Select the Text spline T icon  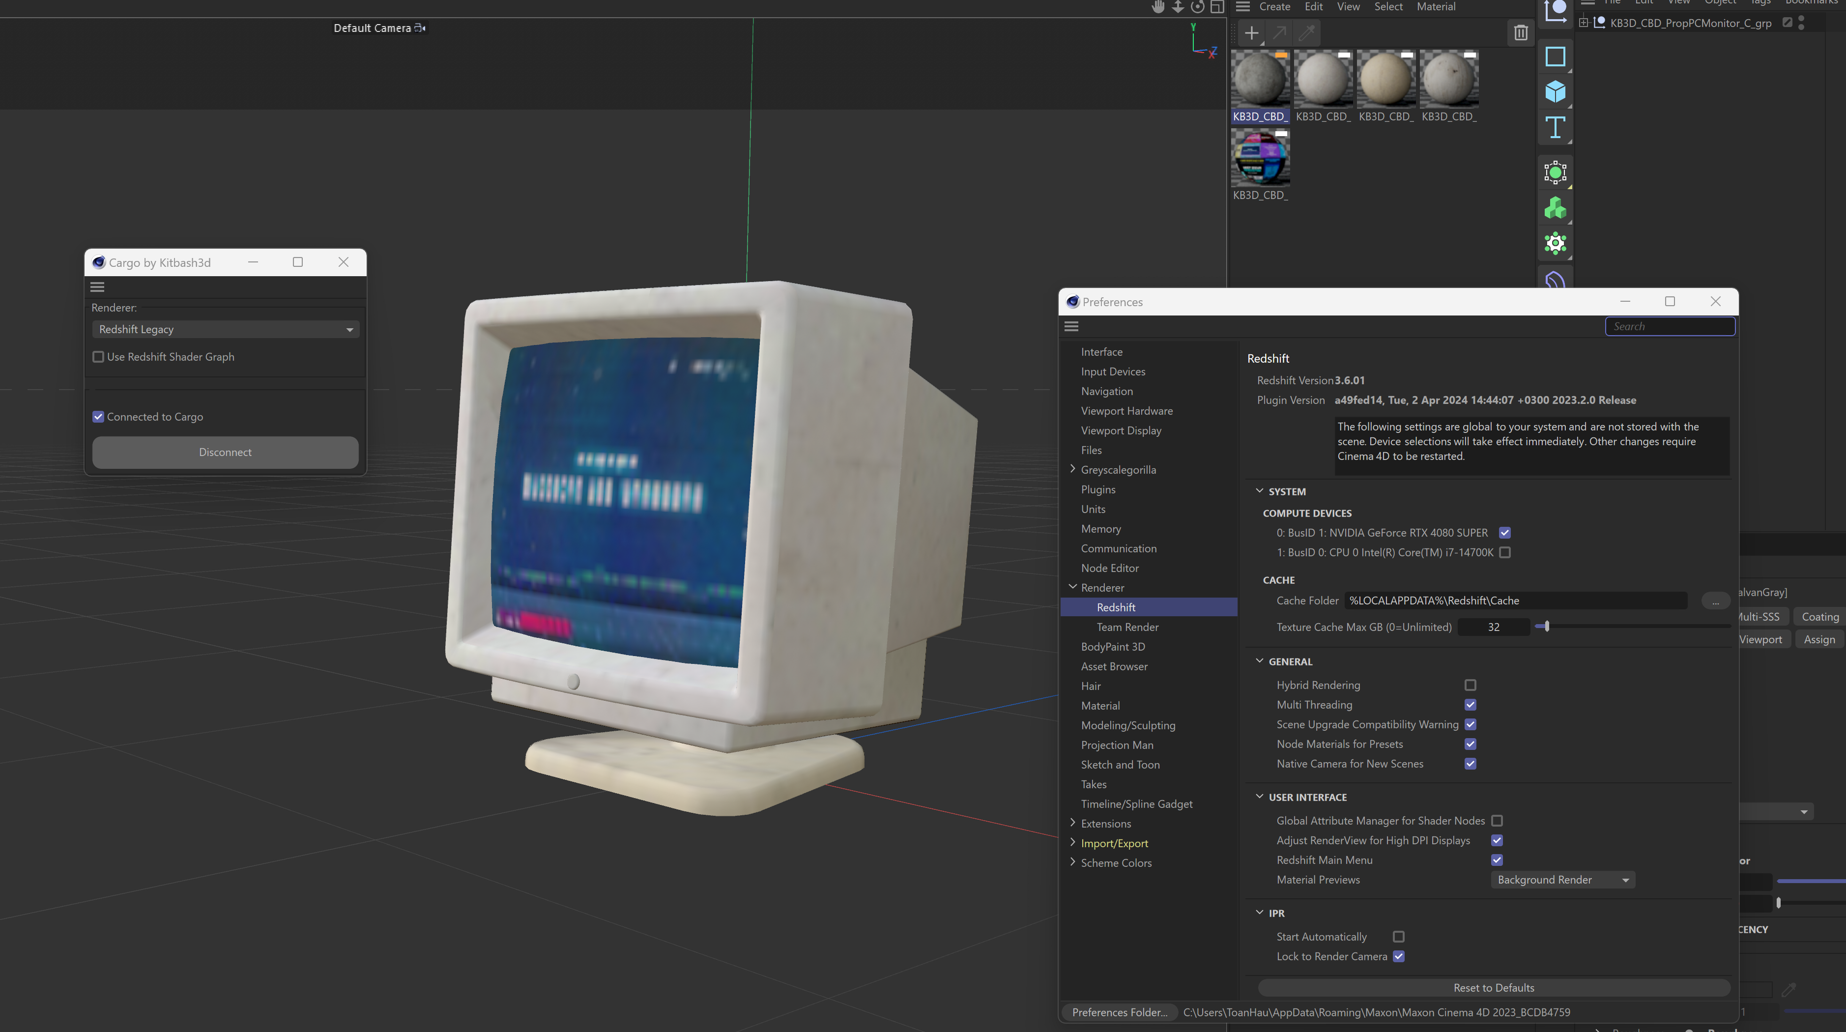tap(1555, 128)
